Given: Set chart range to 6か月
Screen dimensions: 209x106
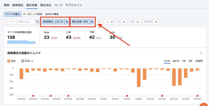Looking at the screenshot, I should pos(176,61).
